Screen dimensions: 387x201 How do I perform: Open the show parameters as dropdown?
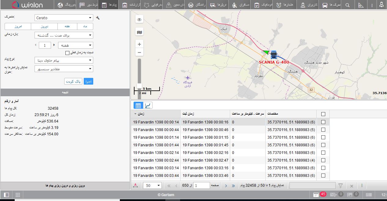coord(64,69)
